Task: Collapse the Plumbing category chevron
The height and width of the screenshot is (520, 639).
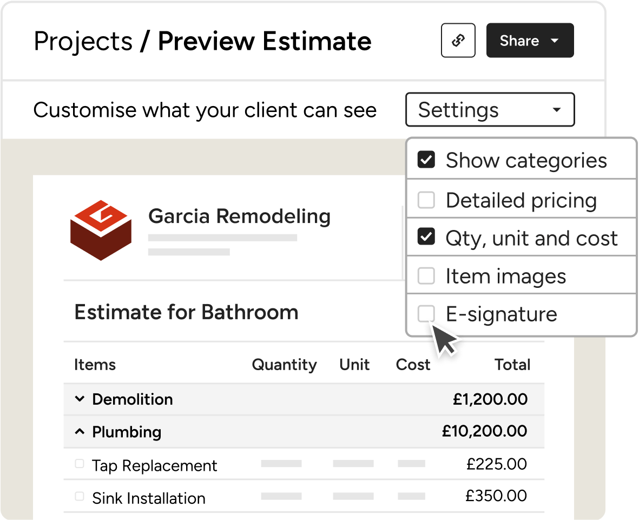Action: (80, 432)
